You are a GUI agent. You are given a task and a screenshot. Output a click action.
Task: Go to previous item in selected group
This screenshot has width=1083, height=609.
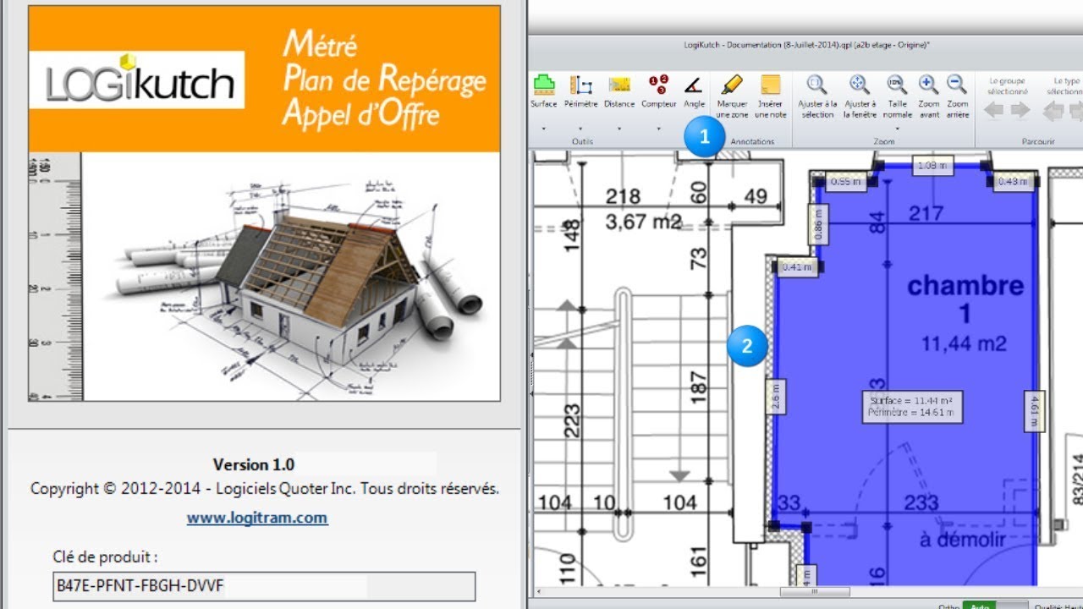[x=993, y=110]
